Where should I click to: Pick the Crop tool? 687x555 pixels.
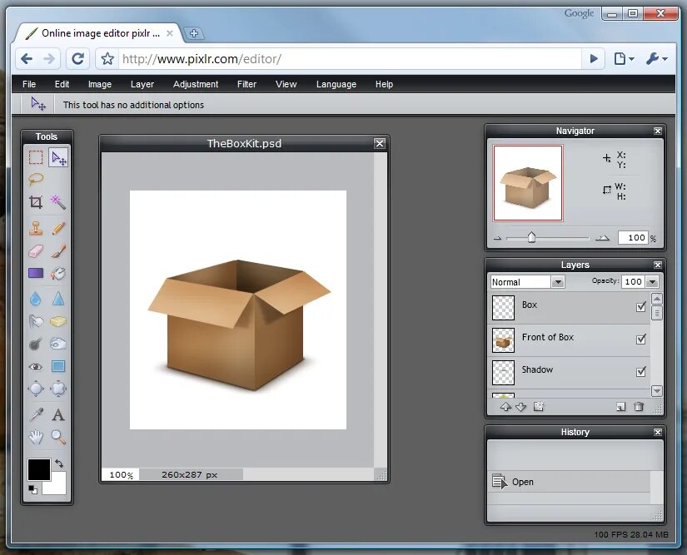coord(36,201)
